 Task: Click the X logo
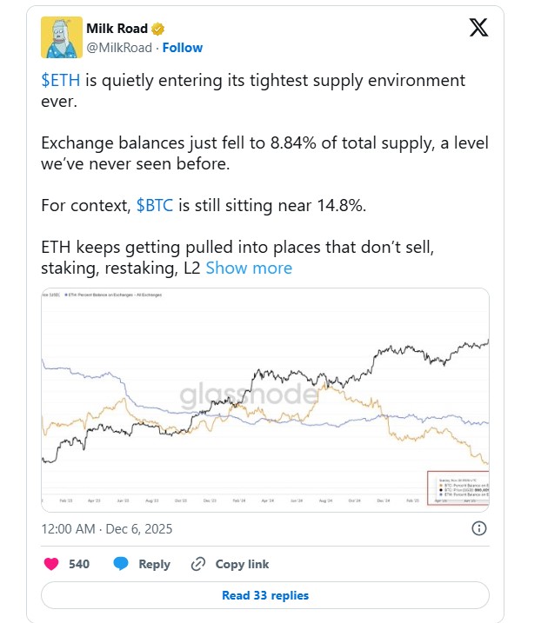pyautogui.click(x=478, y=28)
